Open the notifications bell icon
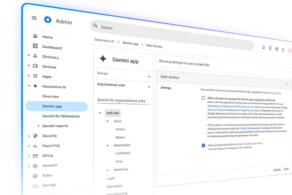 pos(263,47)
